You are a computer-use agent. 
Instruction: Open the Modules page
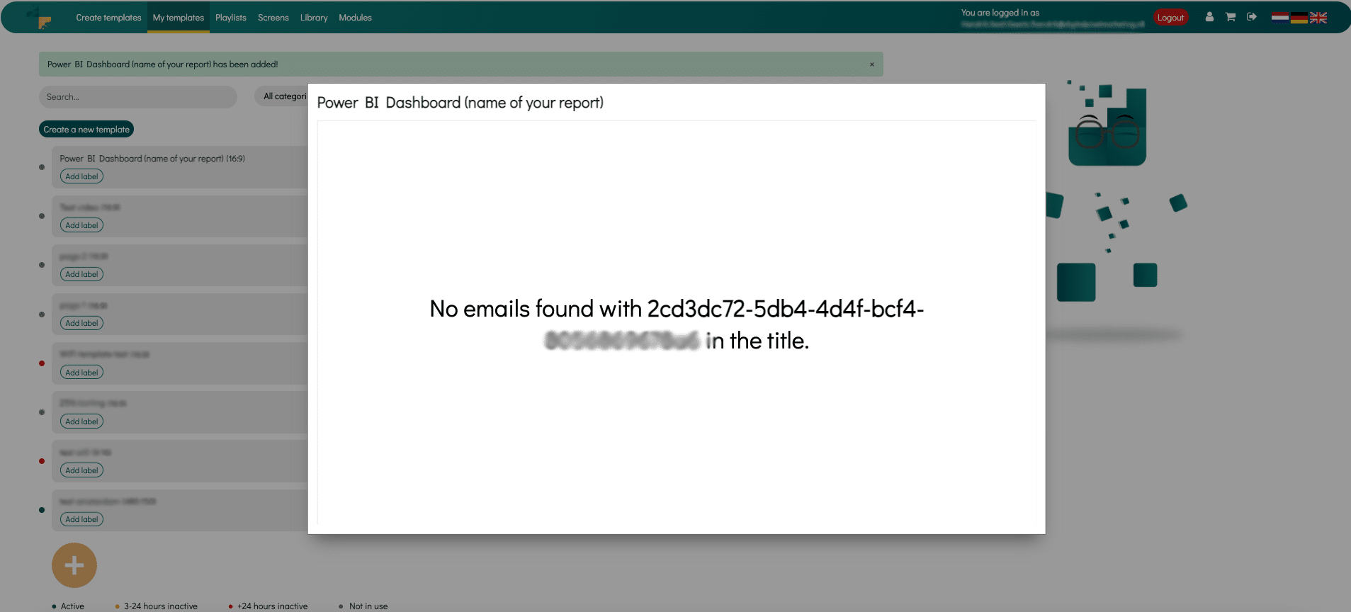(355, 18)
